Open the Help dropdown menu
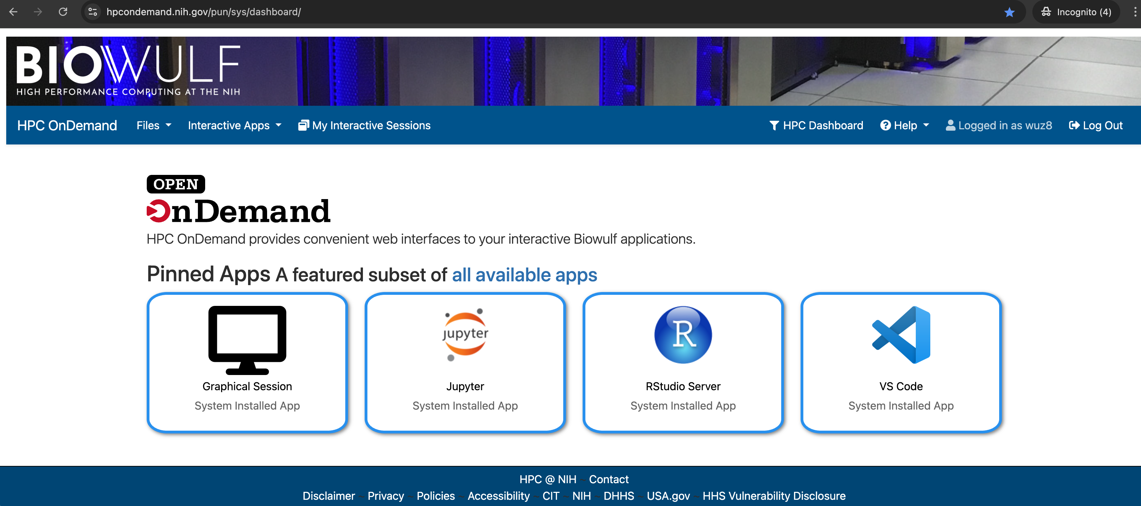The height and width of the screenshot is (506, 1141). pos(904,125)
